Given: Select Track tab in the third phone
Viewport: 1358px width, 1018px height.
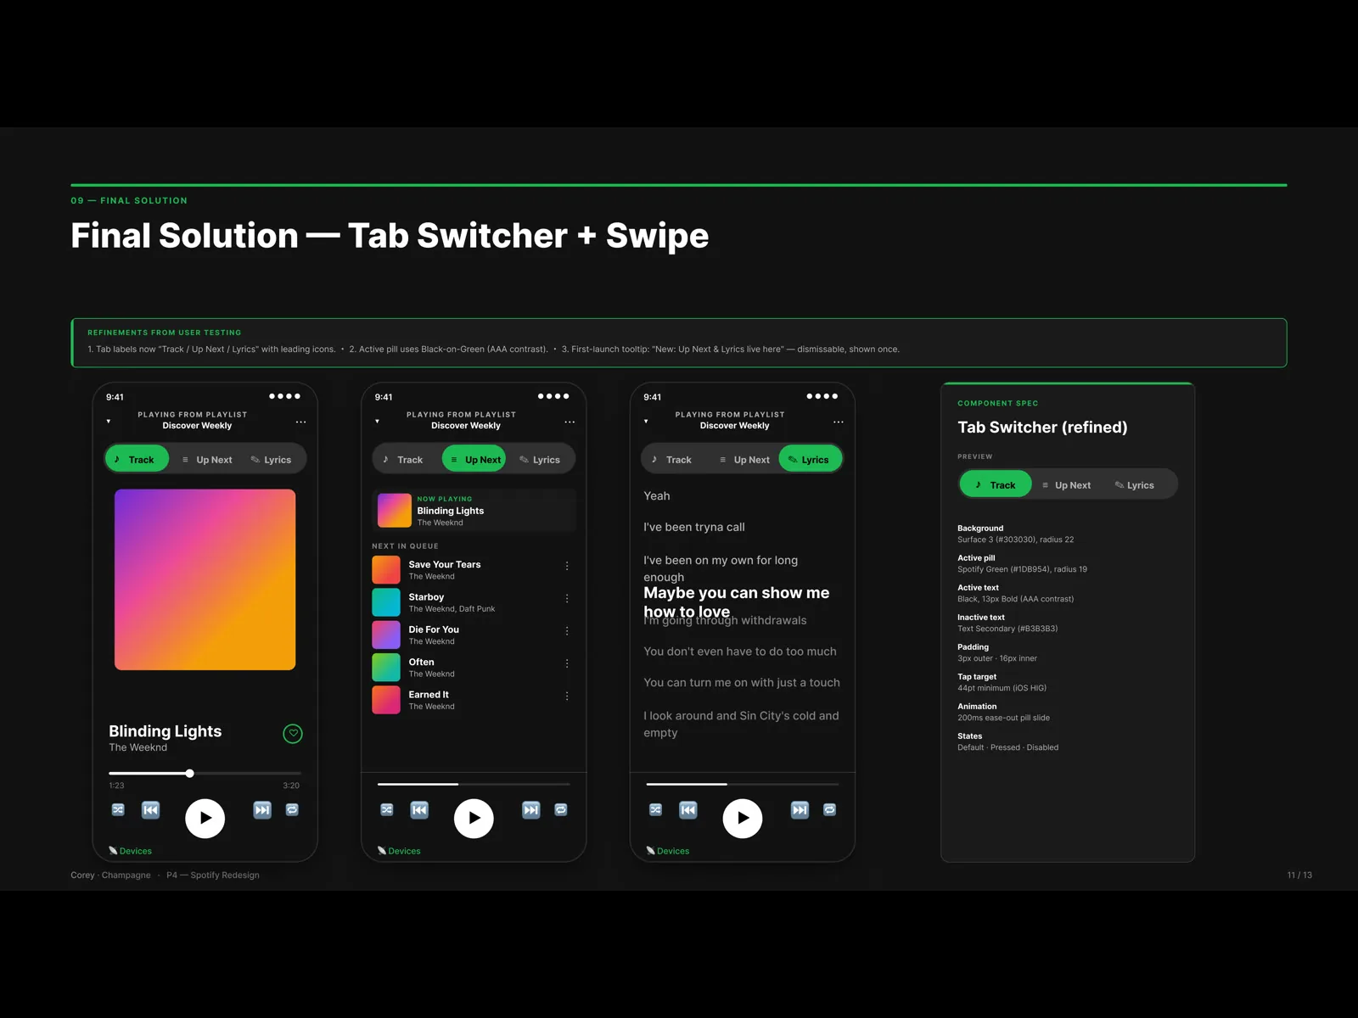Looking at the screenshot, I should (671, 460).
